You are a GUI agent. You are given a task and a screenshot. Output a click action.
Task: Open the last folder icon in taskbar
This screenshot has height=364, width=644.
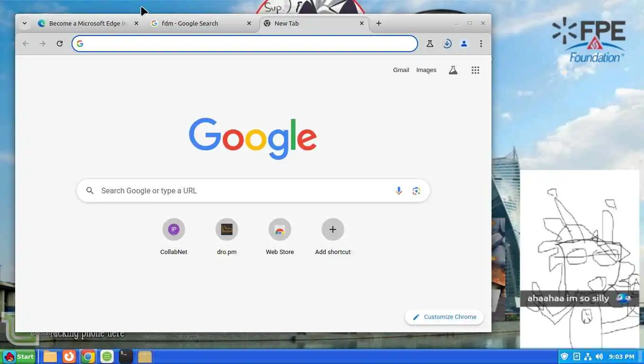coord(145,356)
